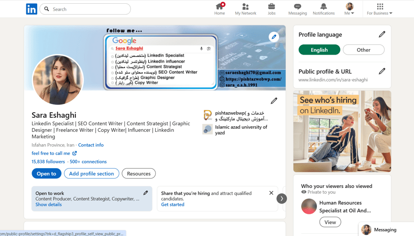Screen dimensions: 414x236
Task: Edit the profile banner image
Action: click(274, 37)
